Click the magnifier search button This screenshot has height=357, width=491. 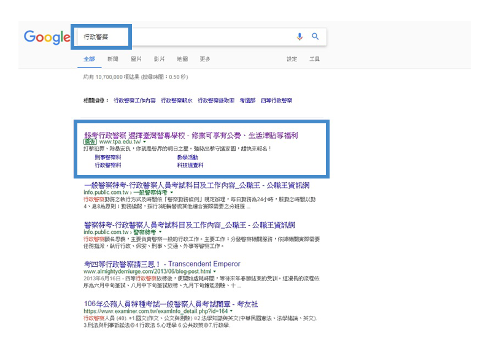[315, 36]
